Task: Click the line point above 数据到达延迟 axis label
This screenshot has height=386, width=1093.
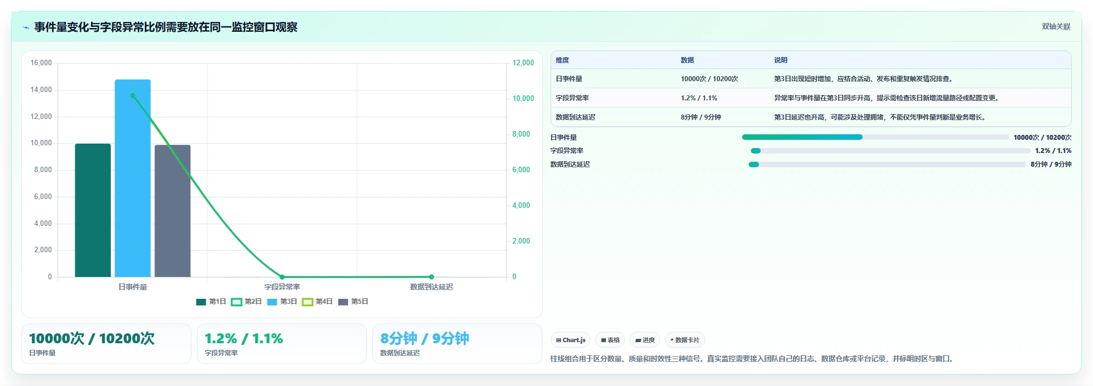Action: pos(432,277)
